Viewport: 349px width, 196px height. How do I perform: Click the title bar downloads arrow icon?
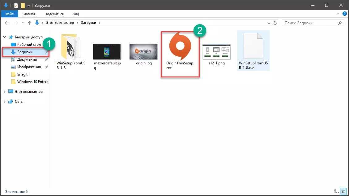[x=6, y=5]
